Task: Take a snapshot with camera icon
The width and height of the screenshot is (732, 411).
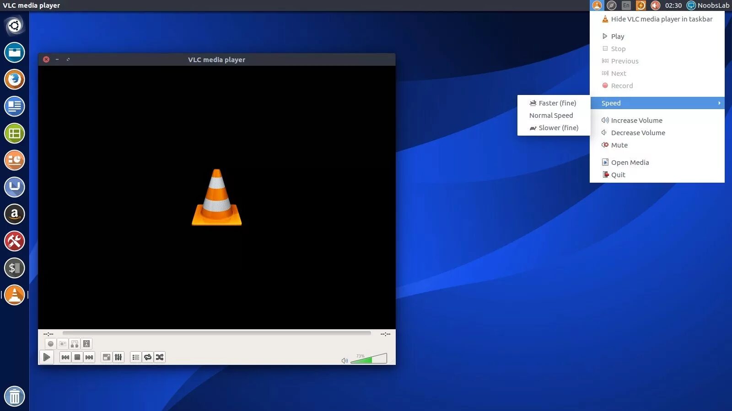Action: click(x=63, y=344)
